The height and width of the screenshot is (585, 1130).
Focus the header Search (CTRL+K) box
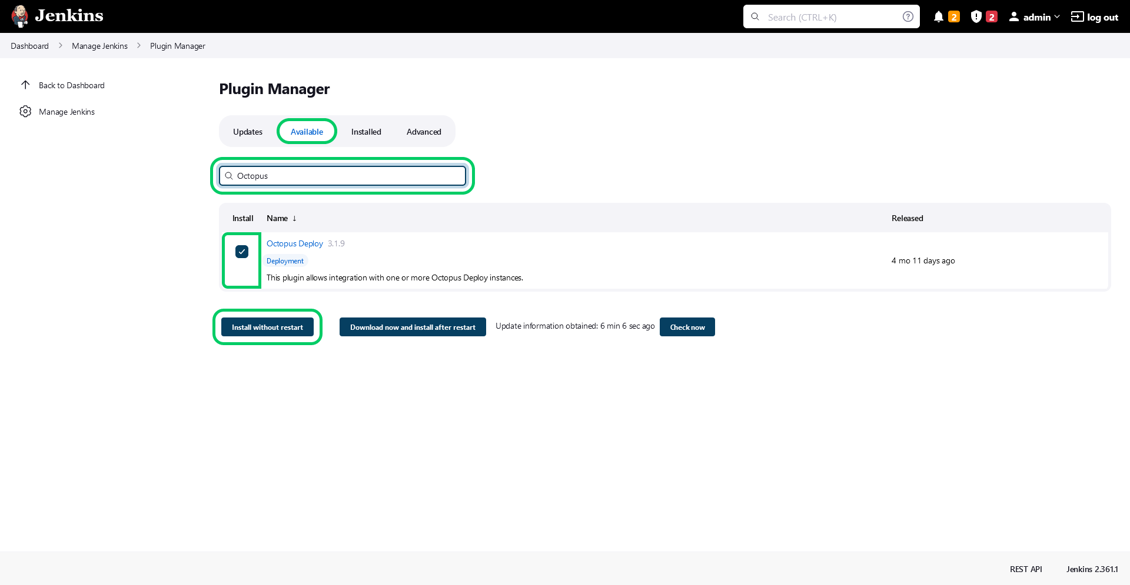pyautogui.click(x=831, y=17)
